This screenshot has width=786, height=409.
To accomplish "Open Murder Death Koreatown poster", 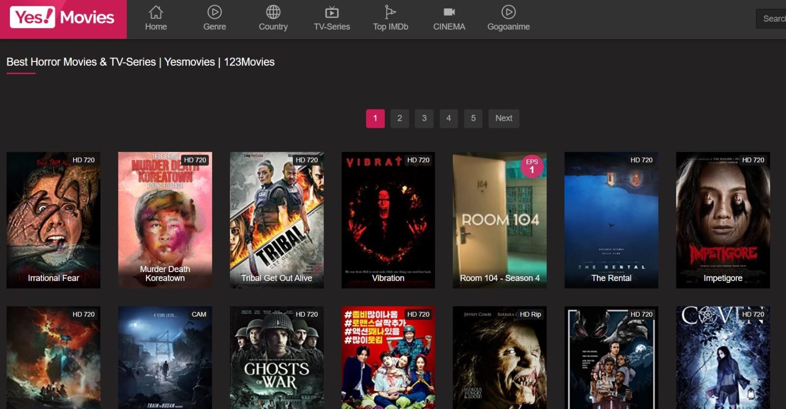I will (x=165, y=219).
